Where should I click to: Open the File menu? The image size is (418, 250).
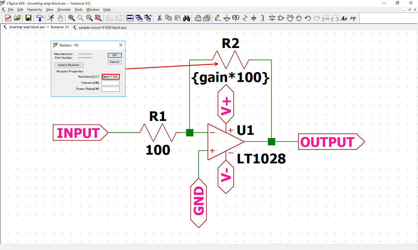pyautogui.click(x=11, y=10)
